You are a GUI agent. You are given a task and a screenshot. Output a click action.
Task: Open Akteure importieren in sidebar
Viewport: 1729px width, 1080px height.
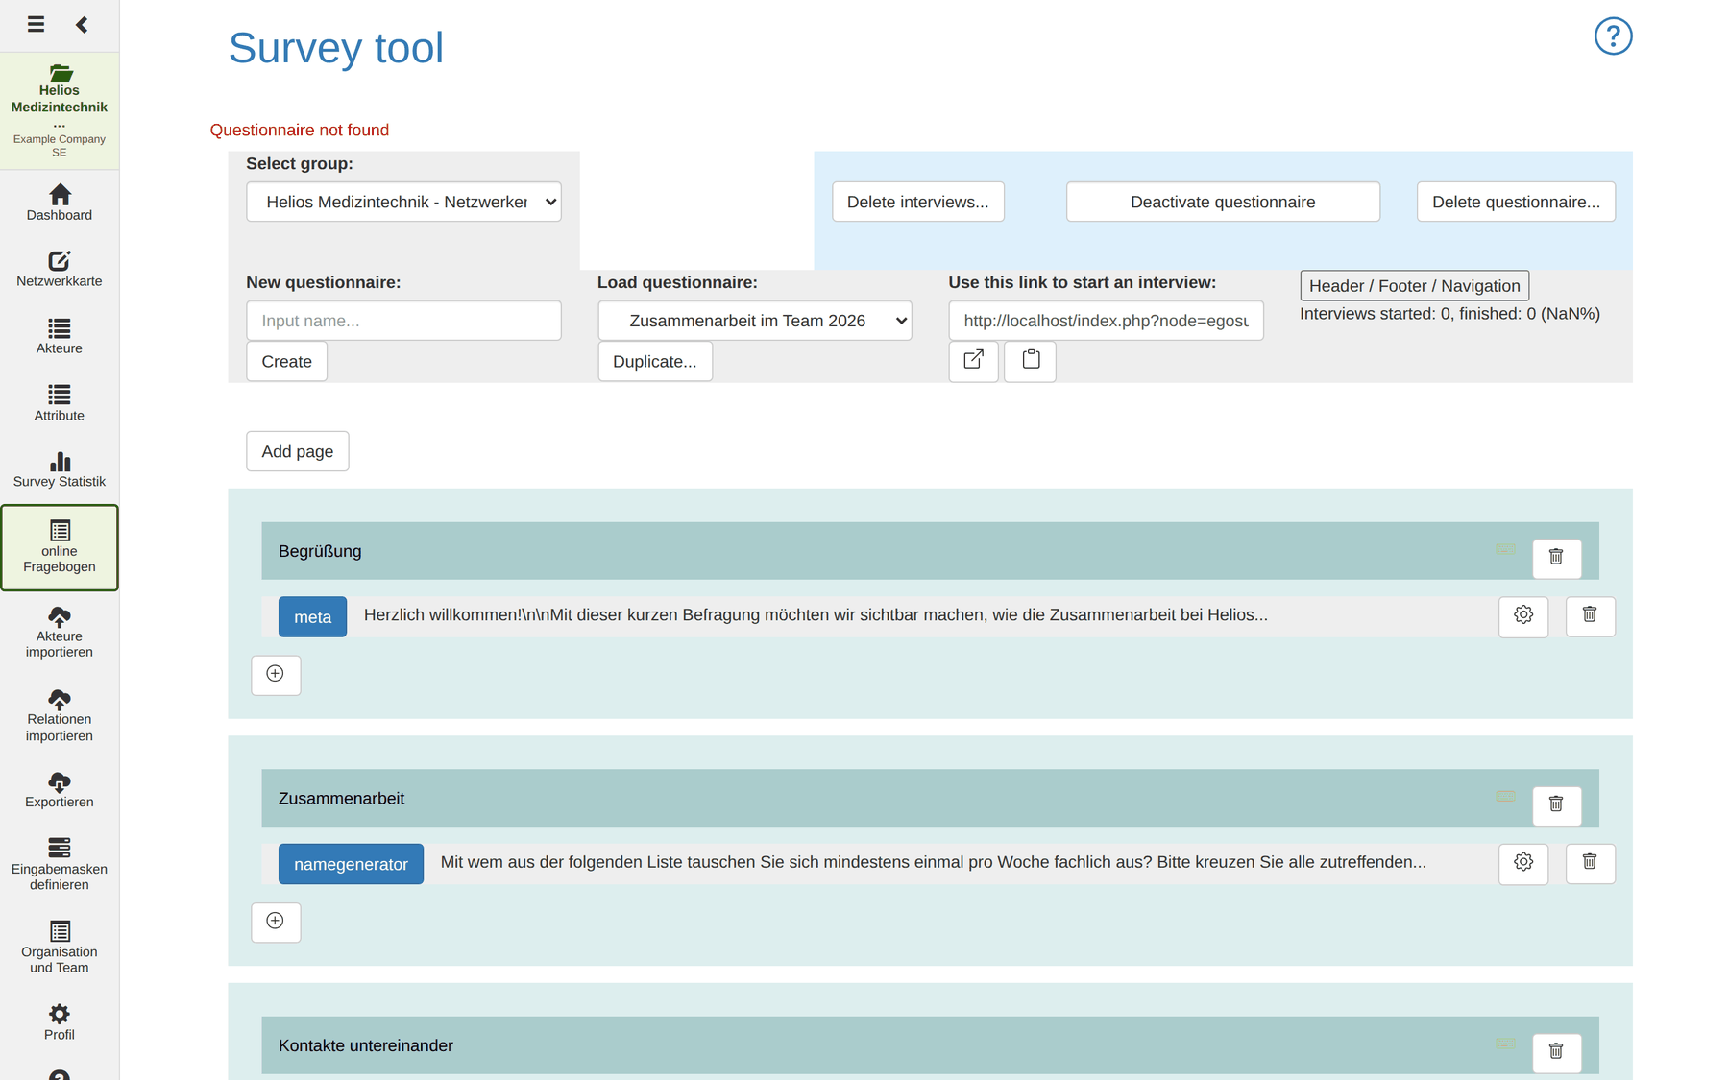point(60,633)
